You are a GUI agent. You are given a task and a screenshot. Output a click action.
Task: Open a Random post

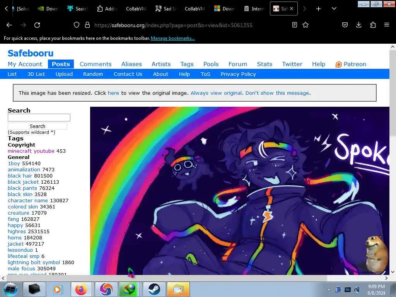tap(93, 74)
